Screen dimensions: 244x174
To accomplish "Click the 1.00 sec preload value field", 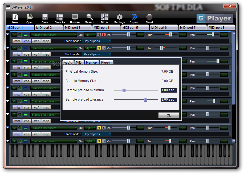I will (x=169, y=90).
